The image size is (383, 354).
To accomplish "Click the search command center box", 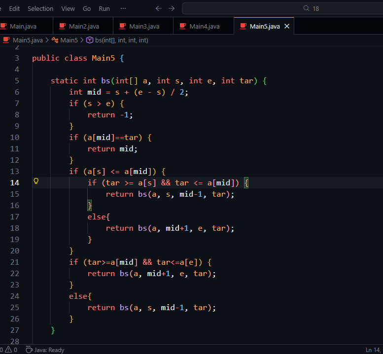I will coord(282,8).
